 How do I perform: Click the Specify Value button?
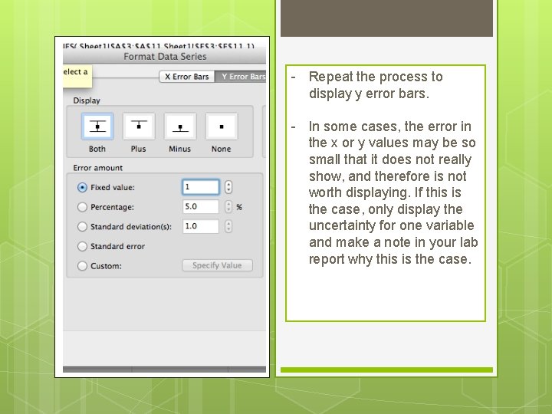coord(217,265)
